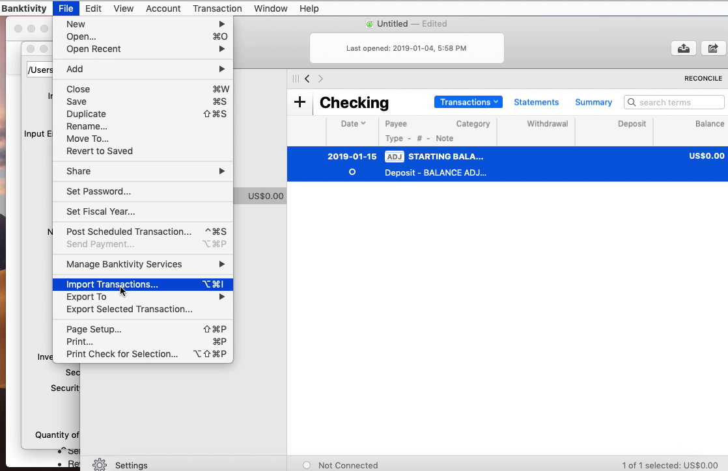The height and width of the screenshot is (471, 728).
Task: Open the View menu
Action: tap(124, 8)
